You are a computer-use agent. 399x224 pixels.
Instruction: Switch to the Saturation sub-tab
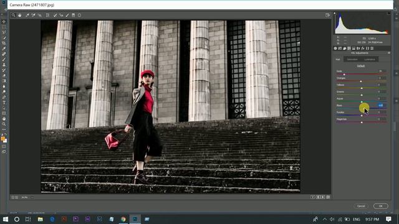352,60
